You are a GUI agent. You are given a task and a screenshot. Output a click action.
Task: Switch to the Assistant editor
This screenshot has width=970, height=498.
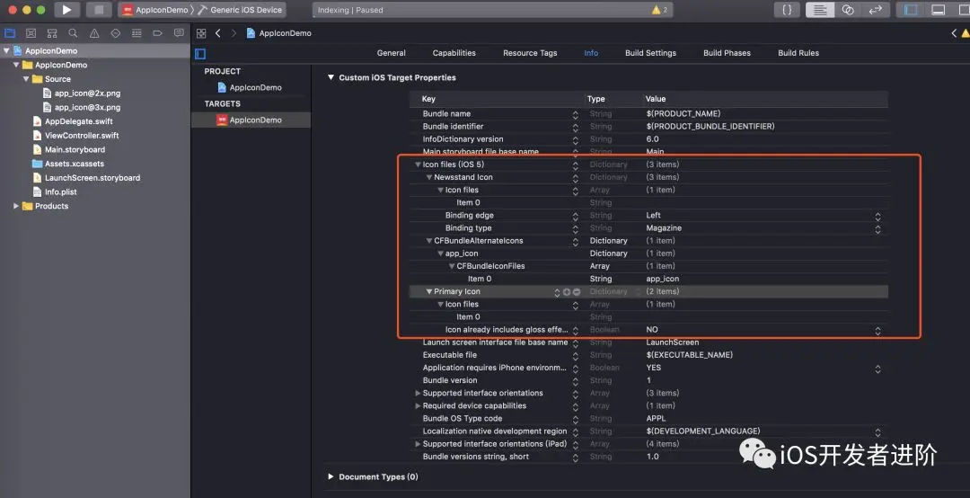pos(848,10)
